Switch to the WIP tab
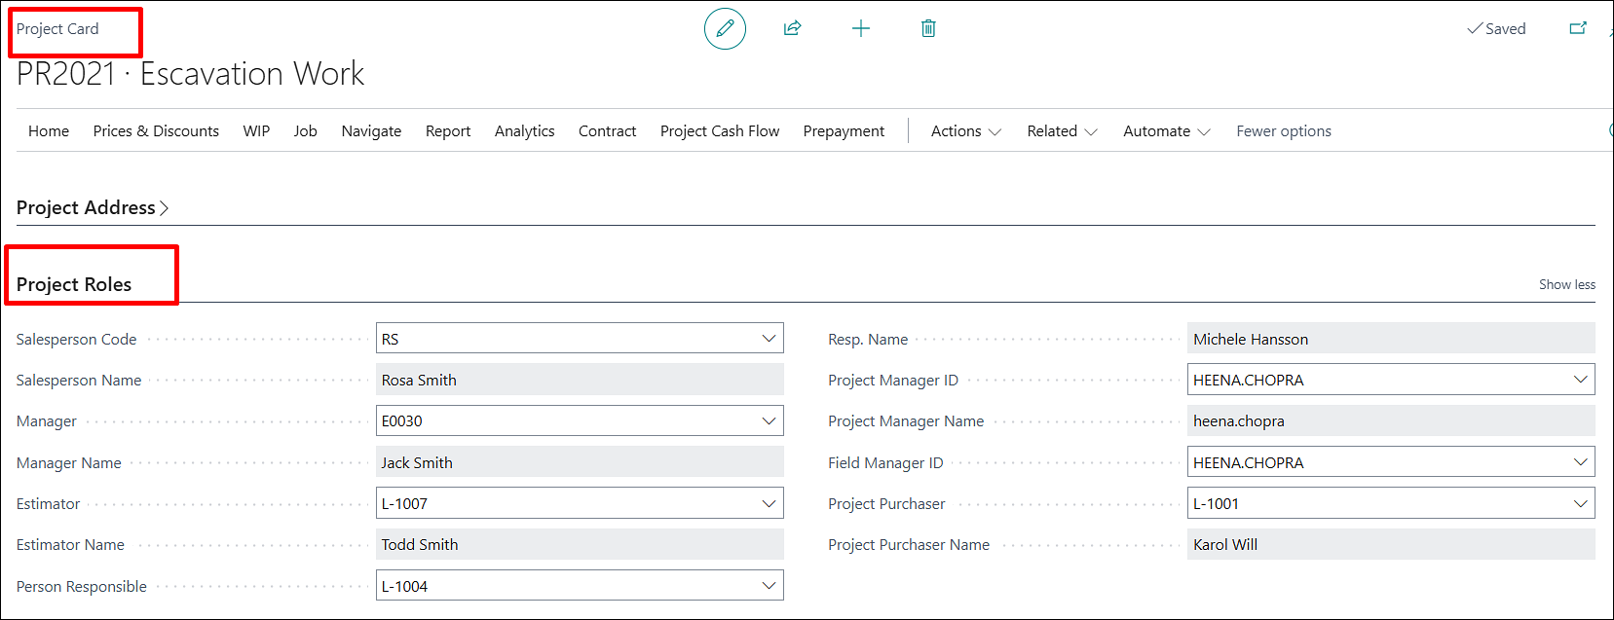 [256, 131]
